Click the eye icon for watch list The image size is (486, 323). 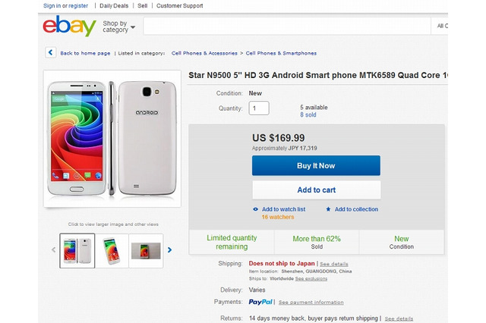(256, 209)
